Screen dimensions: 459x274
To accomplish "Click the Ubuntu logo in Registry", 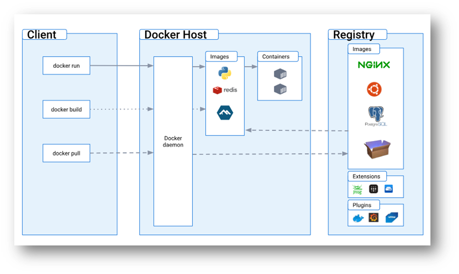I will click(x=374, y=89).
